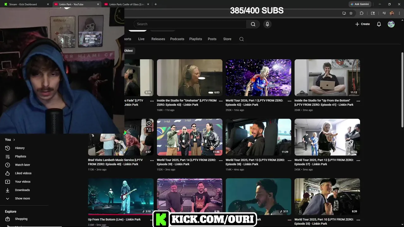
Task: Open Brad Visits Lambeth Music Service title
Action: pyautogui.click(x=115, y=162)
